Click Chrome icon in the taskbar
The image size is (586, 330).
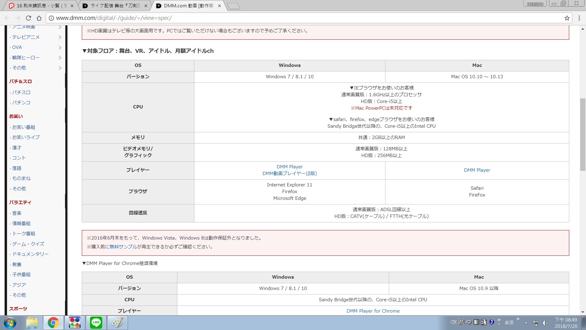tap(53, 323)
